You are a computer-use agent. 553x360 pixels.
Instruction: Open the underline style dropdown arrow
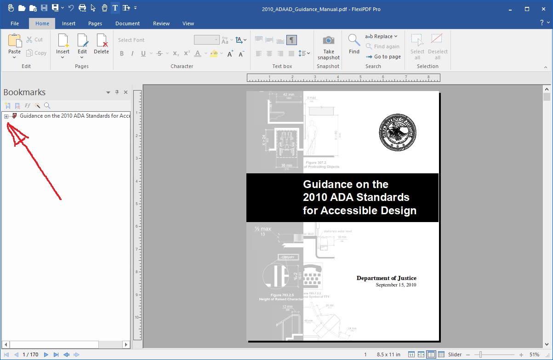point(150,53)
